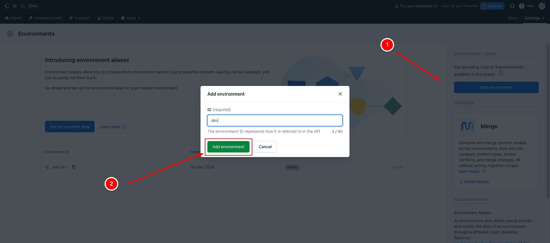Click the search magnifier icon

[512, 6]
